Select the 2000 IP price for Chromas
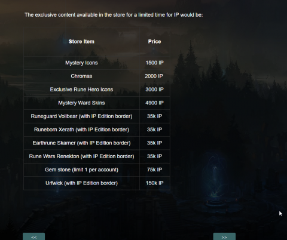 coord(155,76)
